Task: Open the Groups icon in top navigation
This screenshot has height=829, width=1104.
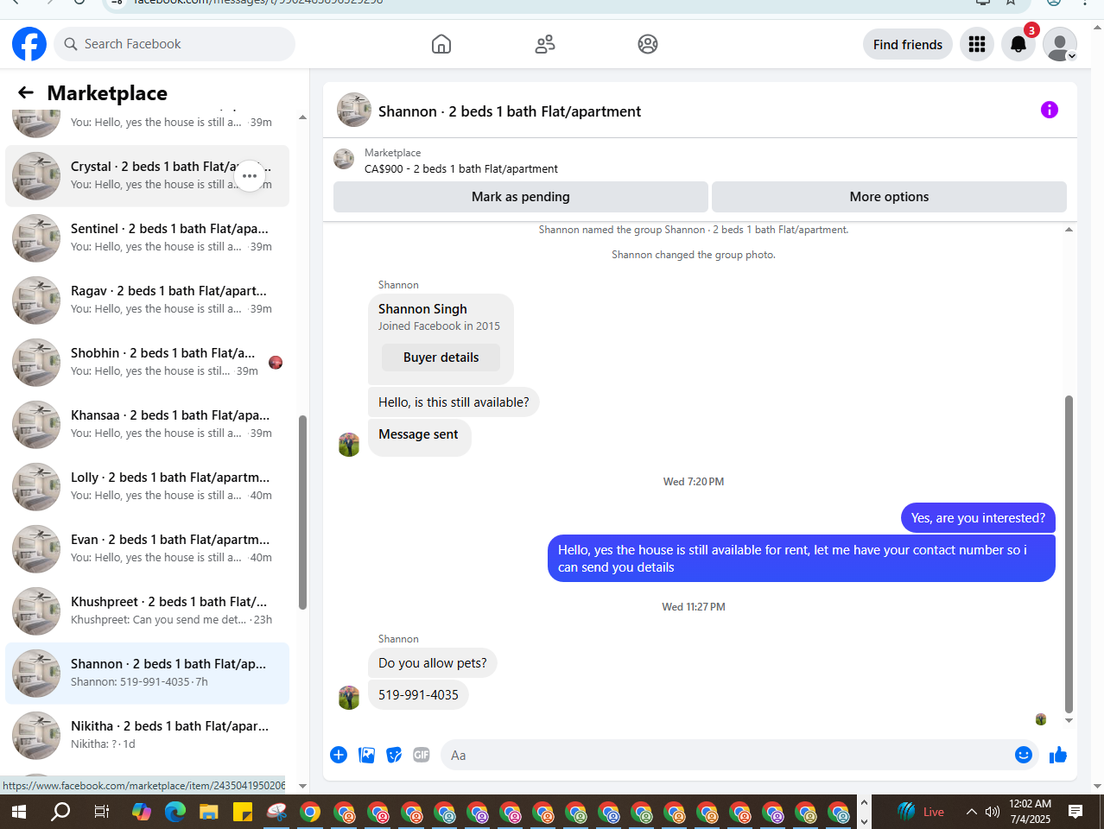Action: coord(648,44)
